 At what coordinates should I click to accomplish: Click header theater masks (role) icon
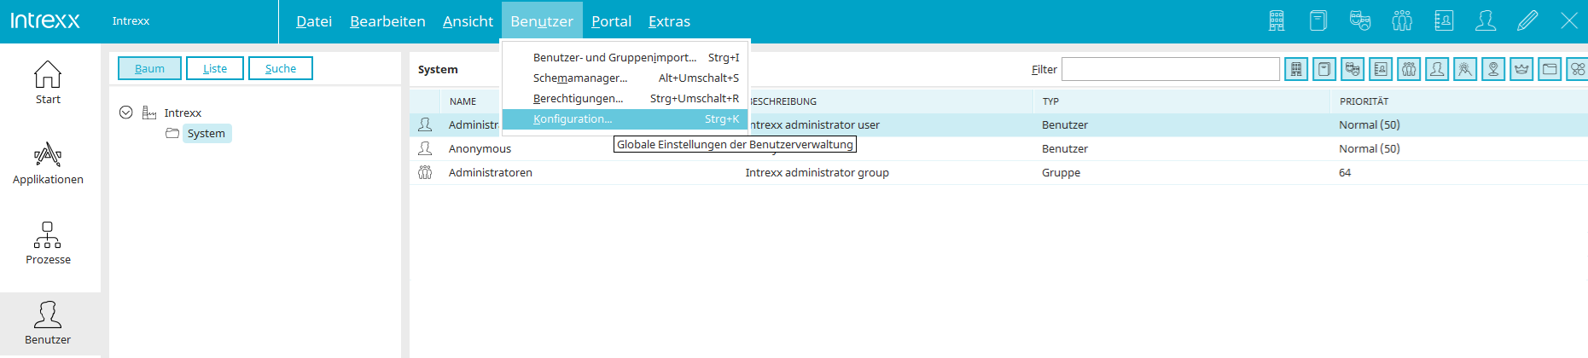point(1360,20)
